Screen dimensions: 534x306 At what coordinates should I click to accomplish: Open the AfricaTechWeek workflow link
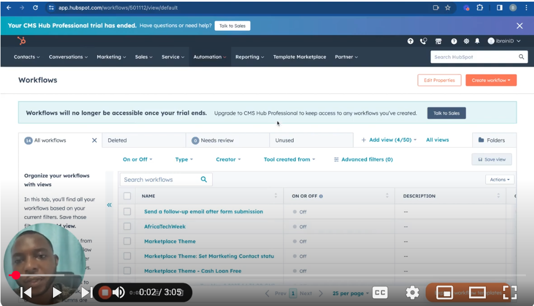[x=165, y=227]
